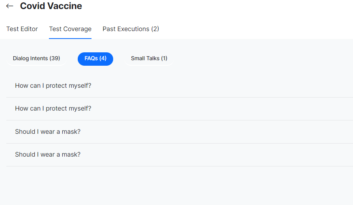
Task: Open first "Should I wear a mask?" FAQ
Action: click(x=48, y=132)
